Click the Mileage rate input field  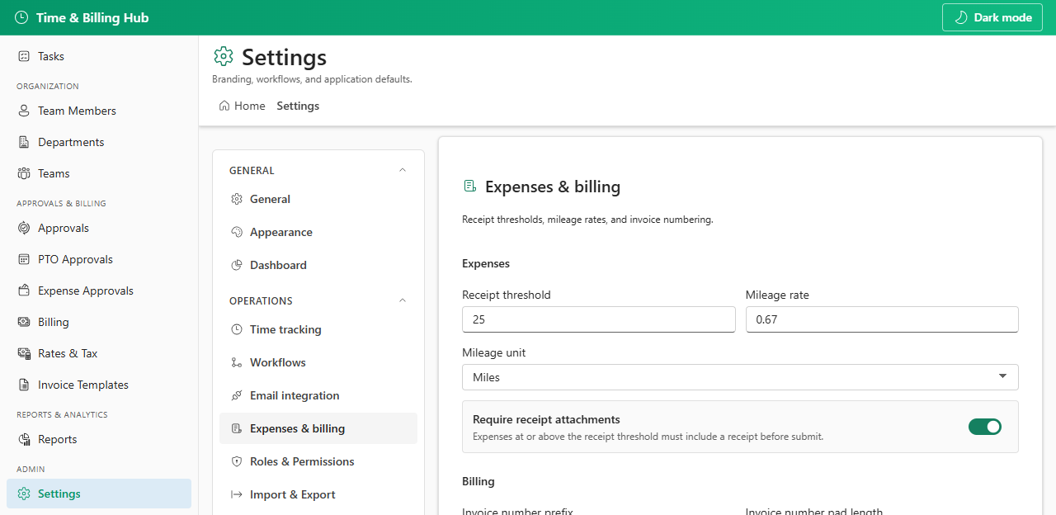[882, 319]
